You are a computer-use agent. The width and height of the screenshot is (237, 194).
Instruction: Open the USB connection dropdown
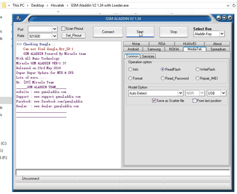[x=223, y=93]
